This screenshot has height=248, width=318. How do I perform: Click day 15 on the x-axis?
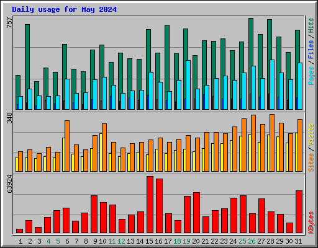coord(149,241)
